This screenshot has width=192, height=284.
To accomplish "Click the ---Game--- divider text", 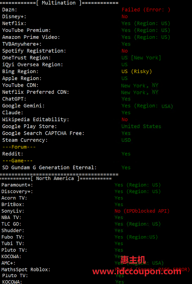I will 17,160.
